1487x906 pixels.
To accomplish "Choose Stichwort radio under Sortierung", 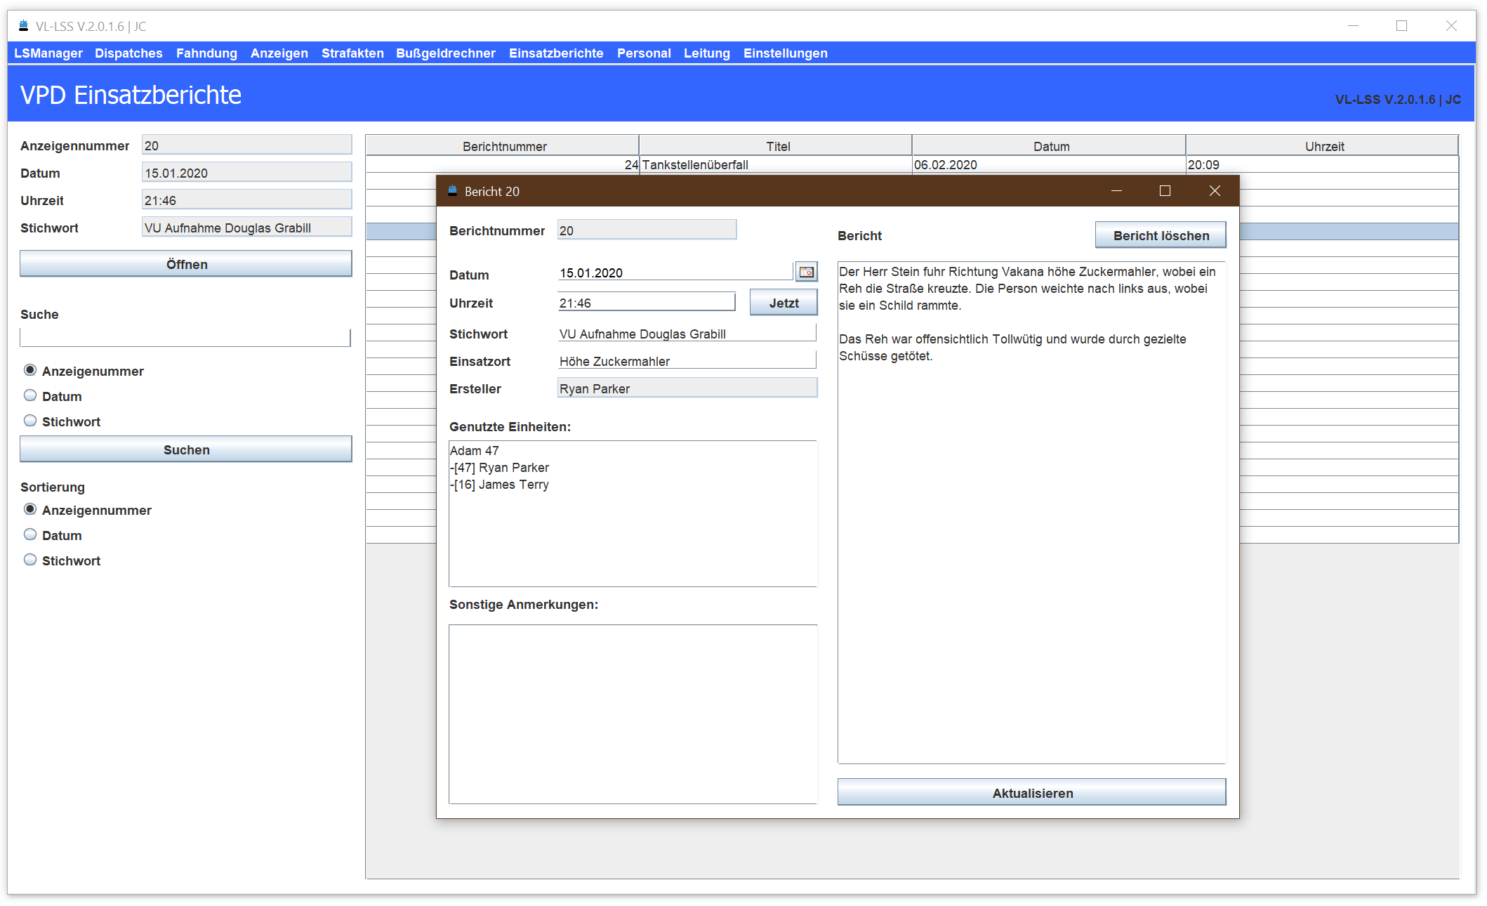I will 30,560.
